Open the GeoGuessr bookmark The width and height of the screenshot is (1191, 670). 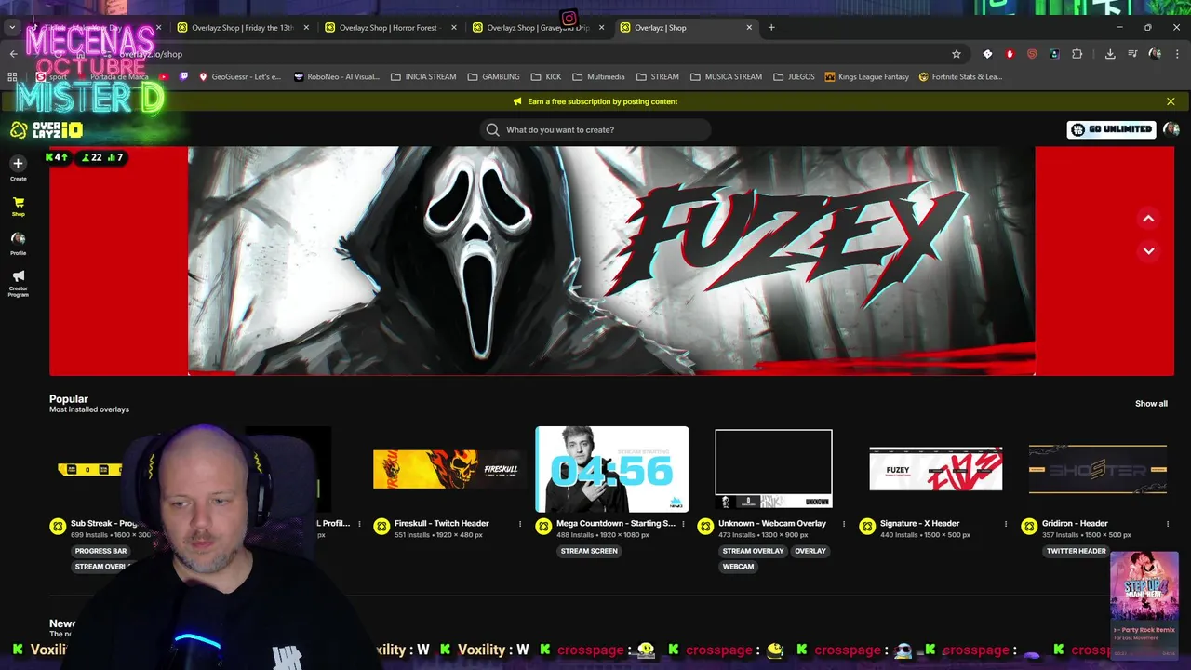(x=239, y=76)
